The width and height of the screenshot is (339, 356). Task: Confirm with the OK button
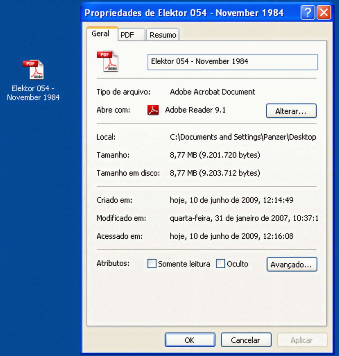coord(190,340)
